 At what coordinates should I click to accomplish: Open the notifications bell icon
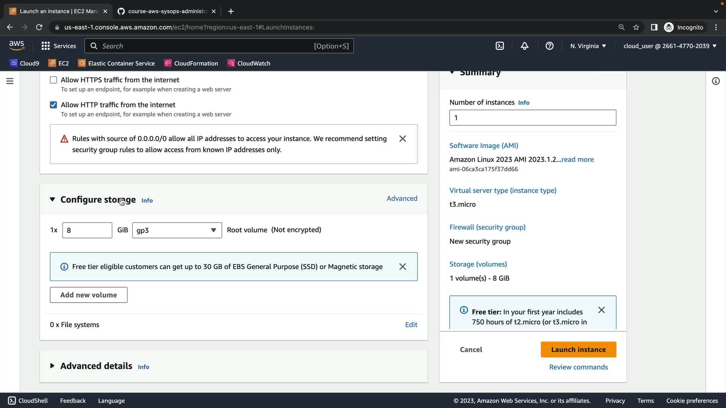tap(524, 46)
